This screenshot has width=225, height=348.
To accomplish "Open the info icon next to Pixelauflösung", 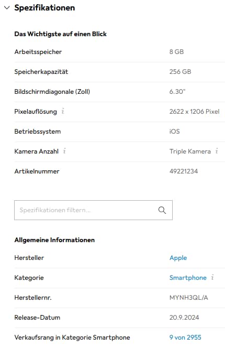I will (x=63, y=111).
